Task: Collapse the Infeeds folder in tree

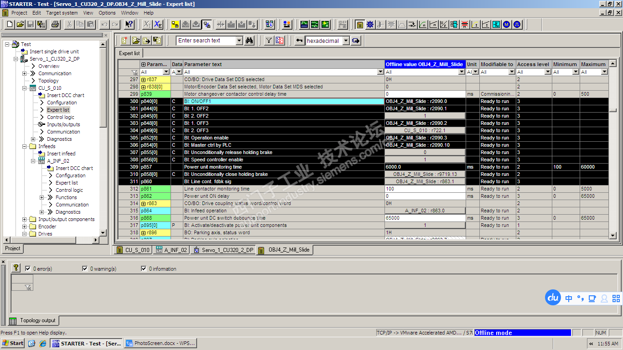Action: coord(25,146)
